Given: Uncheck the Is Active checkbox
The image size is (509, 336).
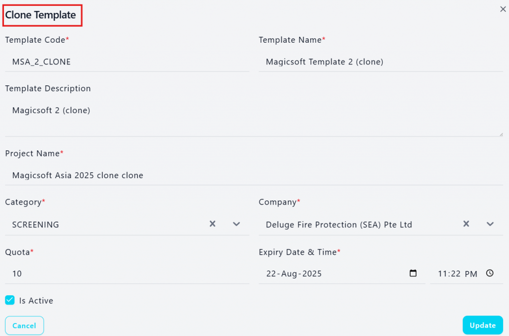Looking at the screenshot, I should [10, 300].
